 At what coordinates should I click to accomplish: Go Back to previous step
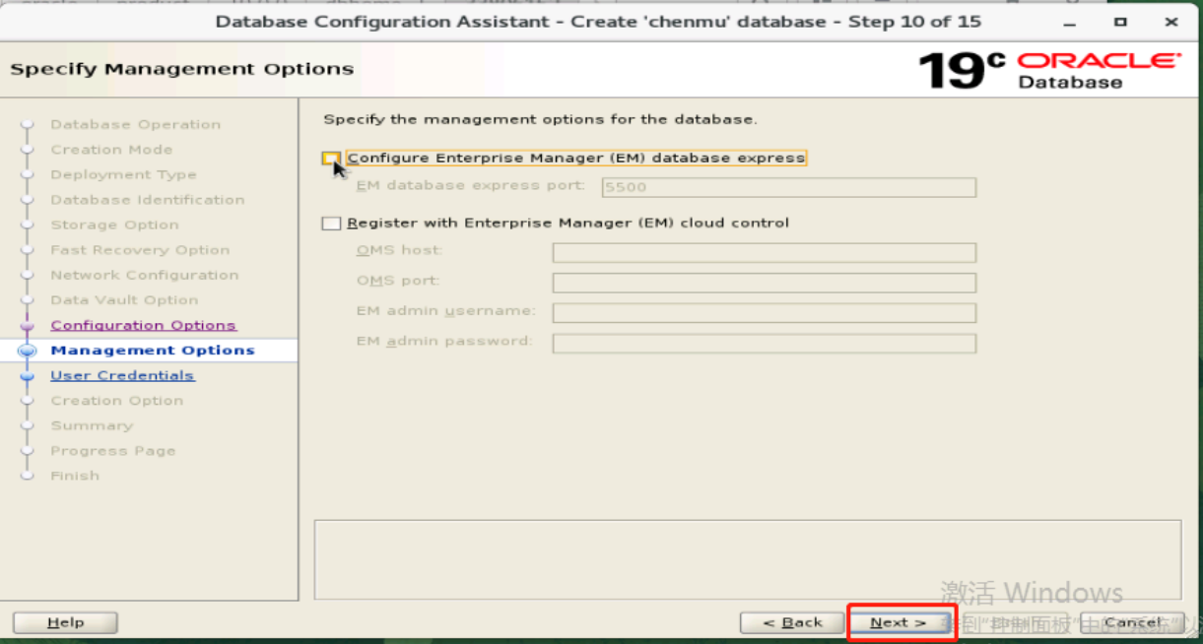click(793, 622)
